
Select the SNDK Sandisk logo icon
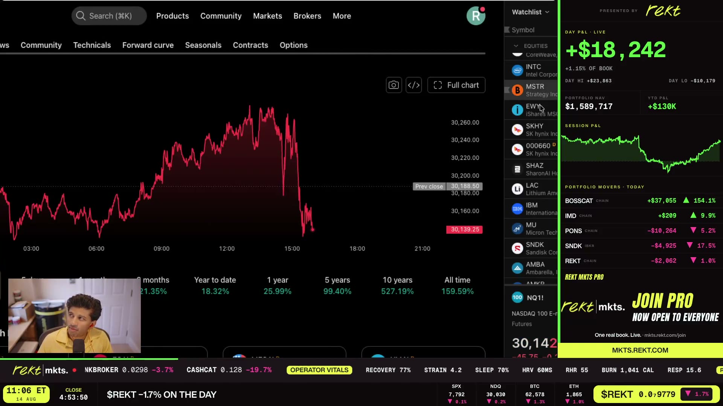[x=517, y=248]
